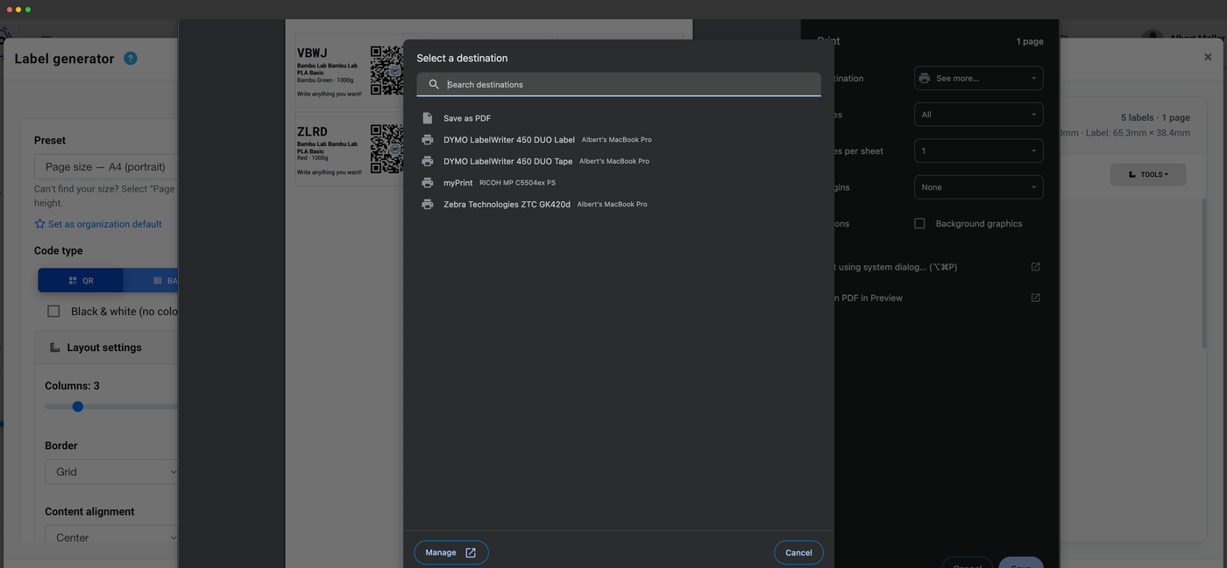Click the VBWJ label QR code in the preview
Viewport: 1227px width, 568px height.
point(387,71)
